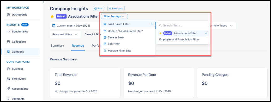Select Employee and Association Filter
Image resolution: width=271 pixels, height=102 pixels.
click(179, 39)
